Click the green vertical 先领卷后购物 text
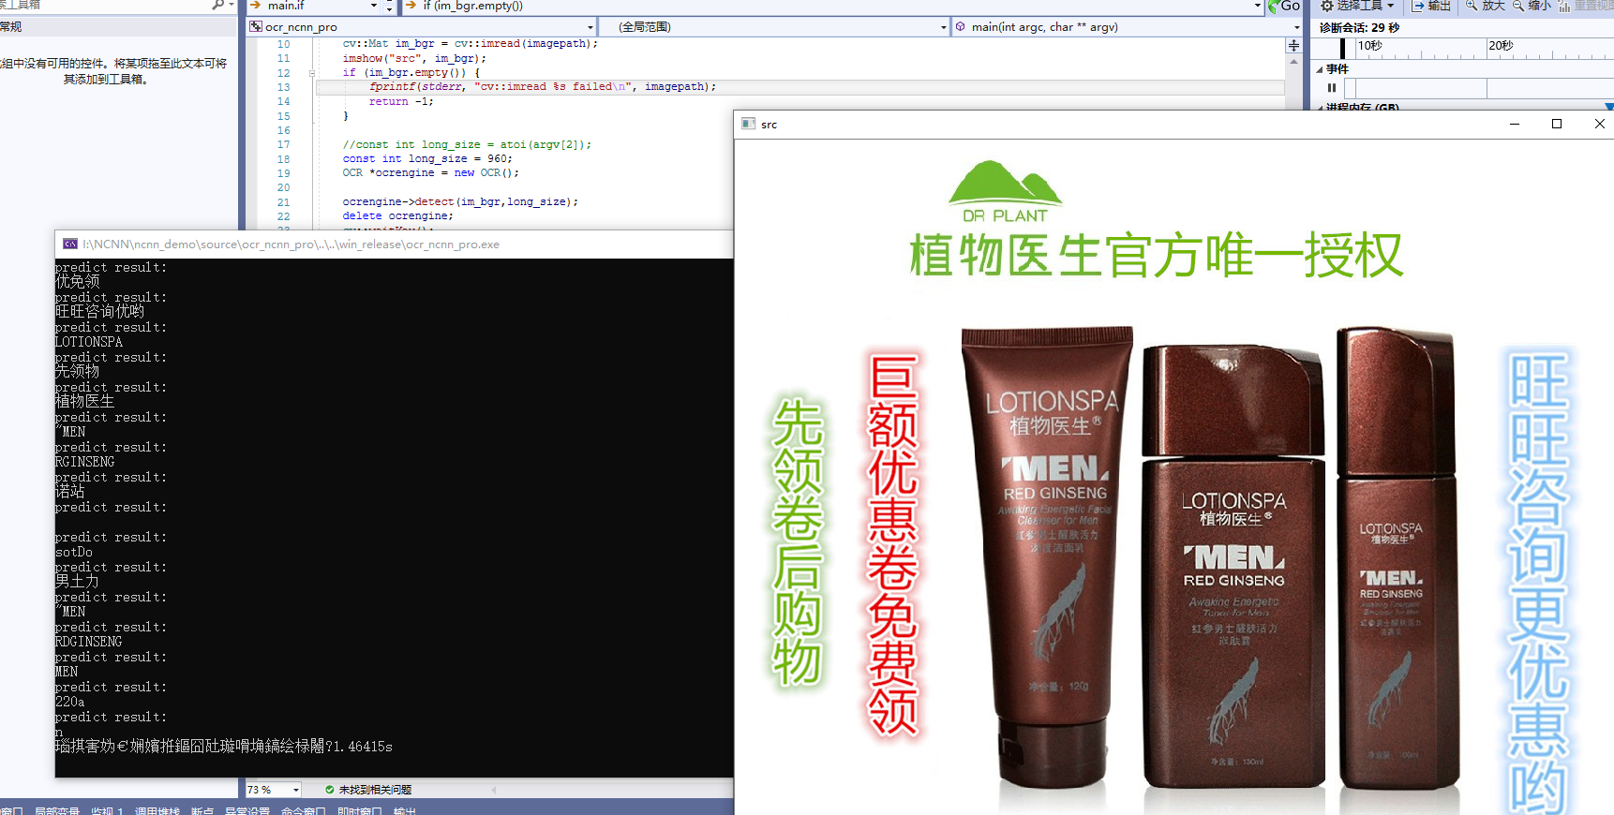Screen dimensions: 1614x815 tap(797, 543)
